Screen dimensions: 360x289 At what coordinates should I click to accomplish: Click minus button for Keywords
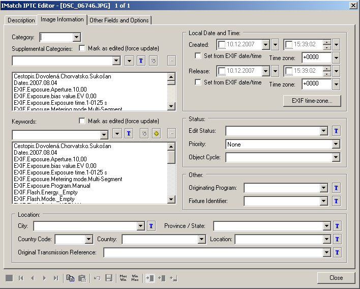coord(171,133)
